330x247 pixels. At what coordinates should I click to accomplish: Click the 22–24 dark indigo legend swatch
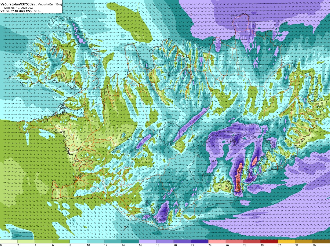pyautogui.click(x=200, y=242)
